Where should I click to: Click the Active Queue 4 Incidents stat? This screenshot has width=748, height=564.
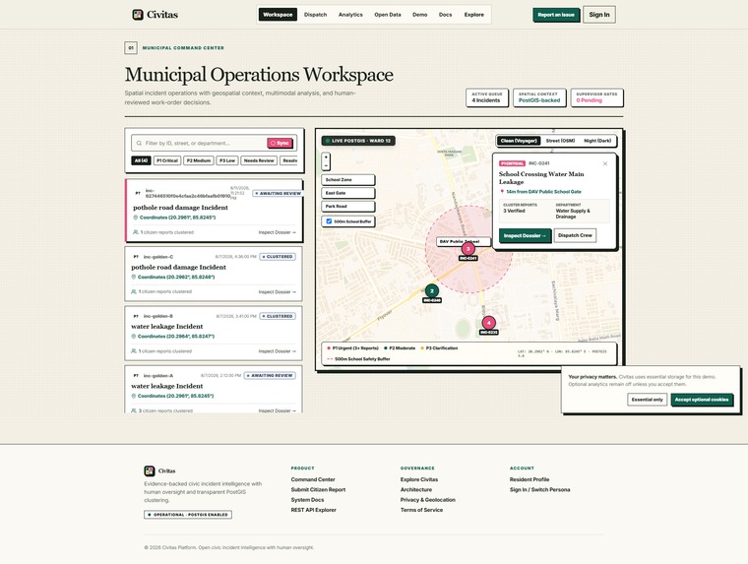(x=486, y=97)
